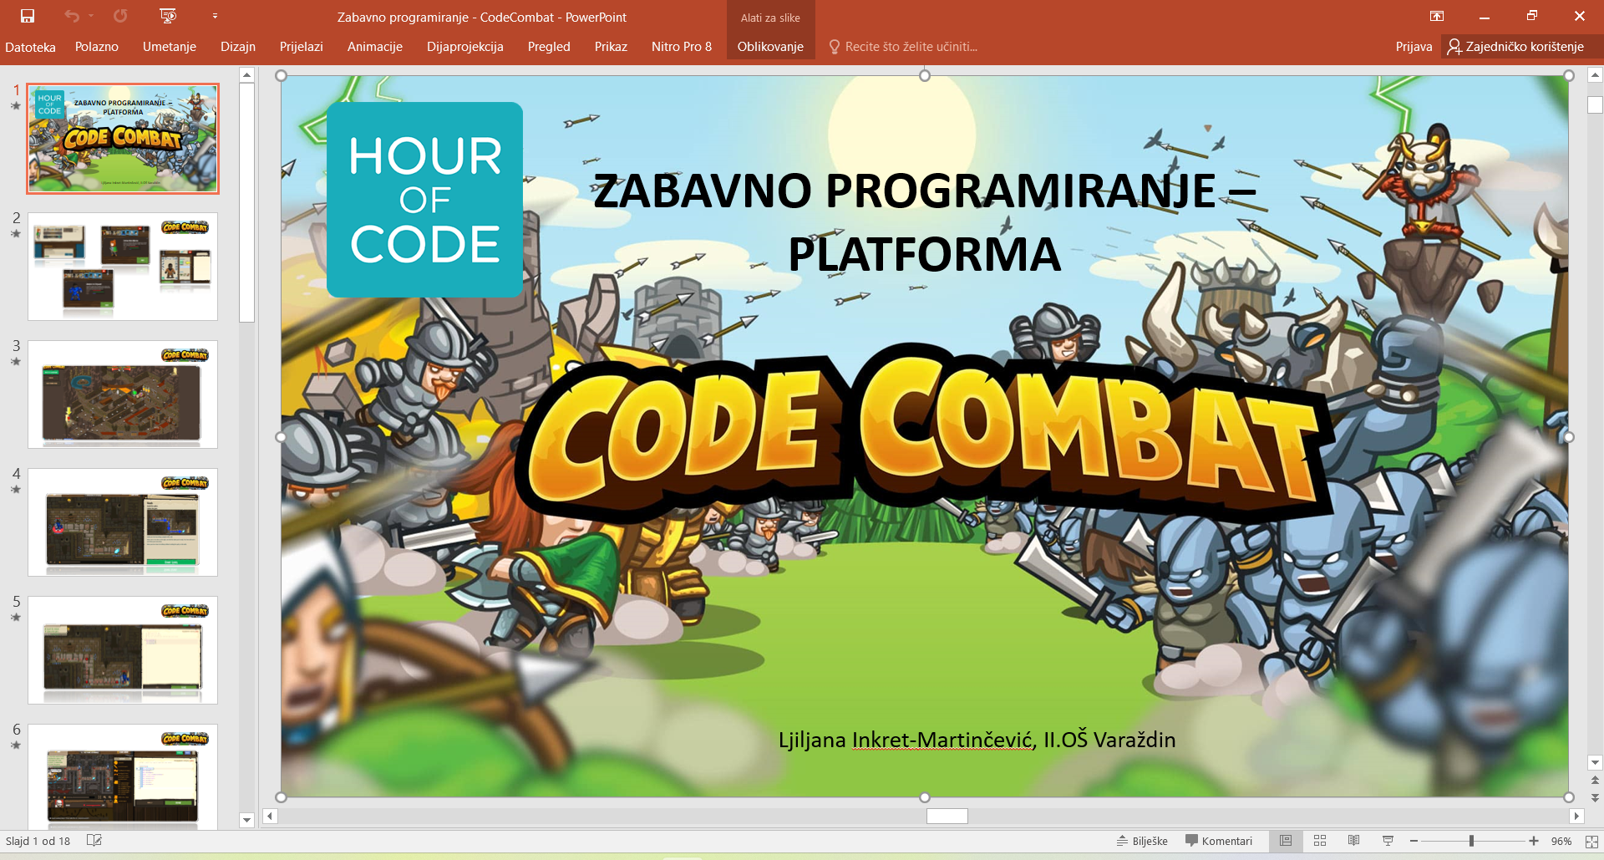Click animation star icon under slide 5 number

click(16, 618)
